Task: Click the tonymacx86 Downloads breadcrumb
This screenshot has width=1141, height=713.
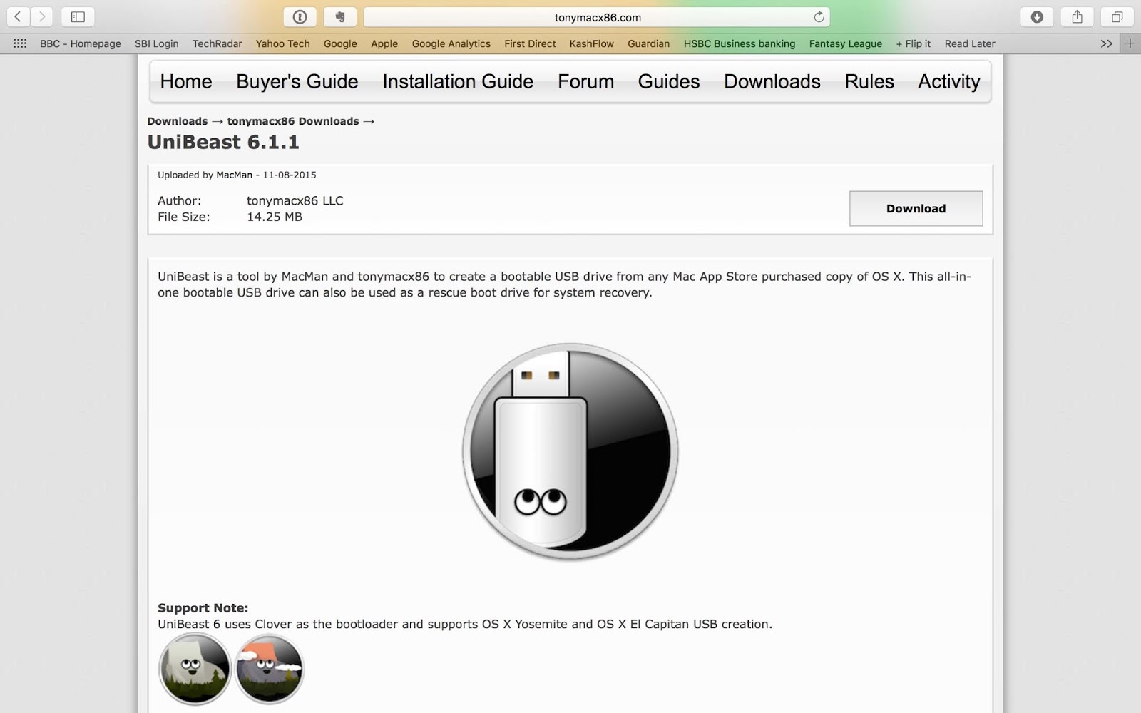Action: pyautogui.click(x=293, y=121)
